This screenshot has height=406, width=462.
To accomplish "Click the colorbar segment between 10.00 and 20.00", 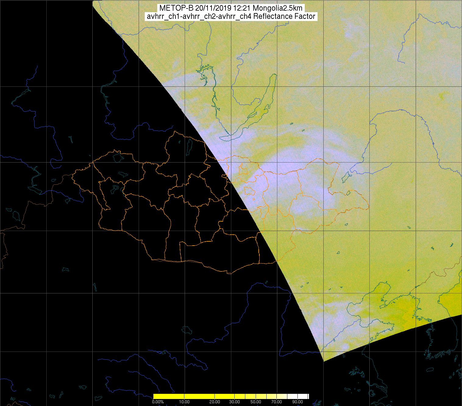I will click(199, 396).
